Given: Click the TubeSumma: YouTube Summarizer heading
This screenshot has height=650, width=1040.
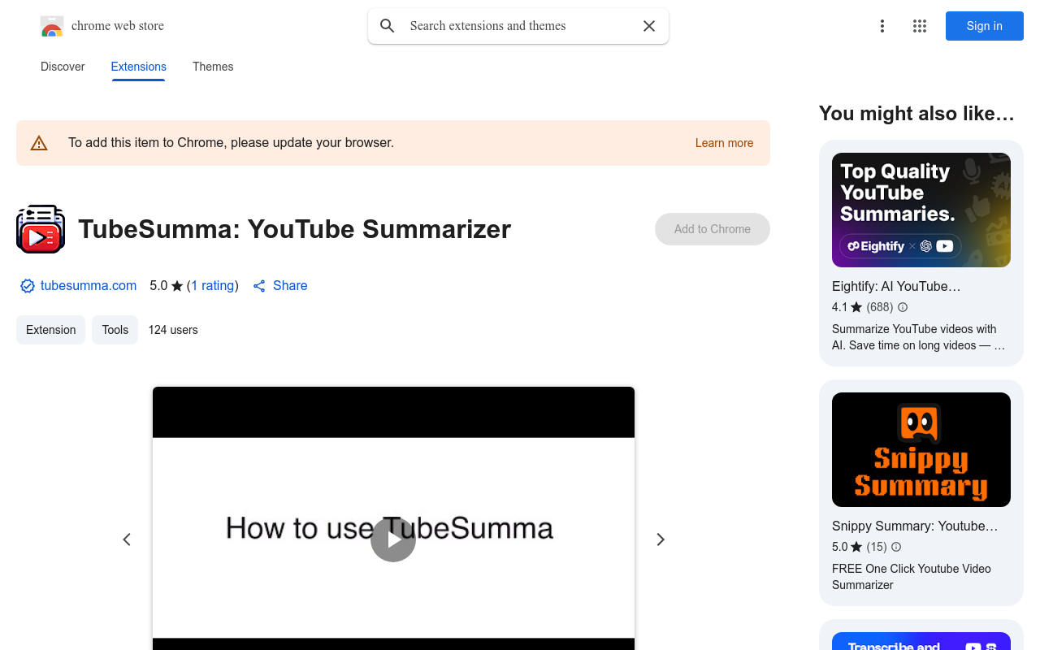Looking at the screenshot, I should [295, 229].
